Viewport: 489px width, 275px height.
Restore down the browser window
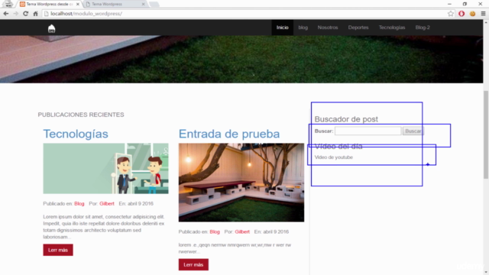coord(465,4)
